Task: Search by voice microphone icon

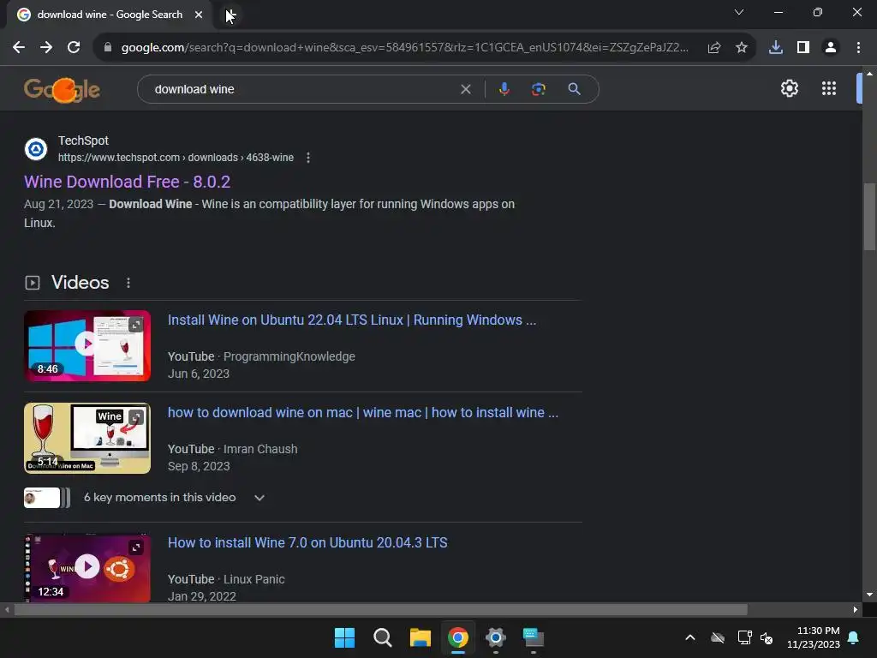Action: pyautogui.click(x=504, y=89)
